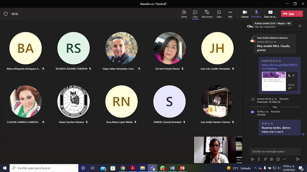Click the attach file paperclip icon
The width and height of the screenshot is (307, 172).
(x=265, y=159)
